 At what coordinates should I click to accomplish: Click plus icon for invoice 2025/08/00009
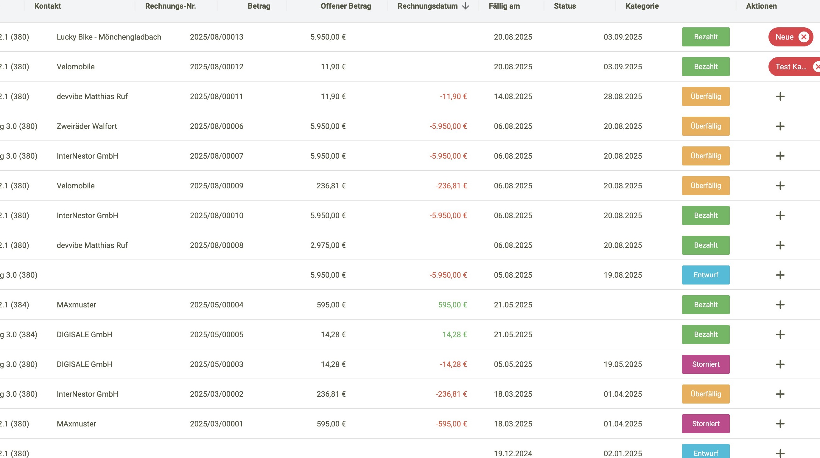[780, 186]
